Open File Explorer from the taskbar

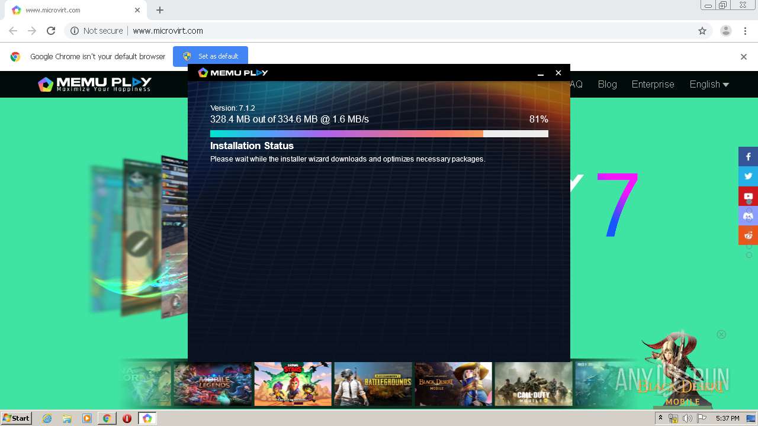click(67, 418)
